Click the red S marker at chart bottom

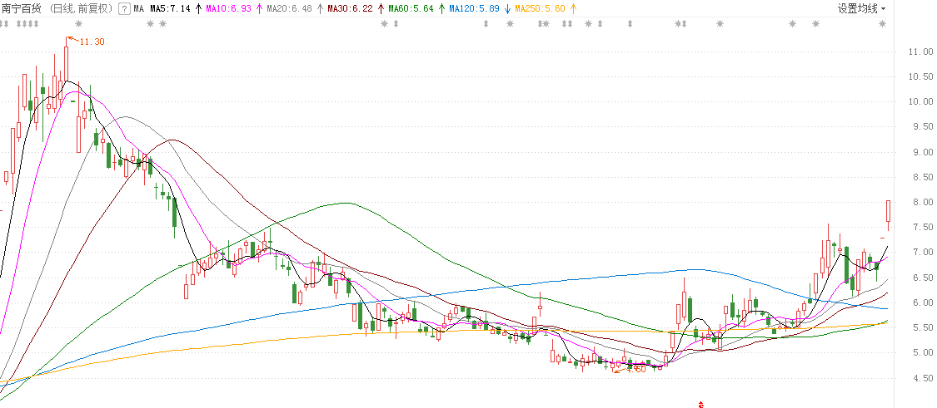pos(700,405)
